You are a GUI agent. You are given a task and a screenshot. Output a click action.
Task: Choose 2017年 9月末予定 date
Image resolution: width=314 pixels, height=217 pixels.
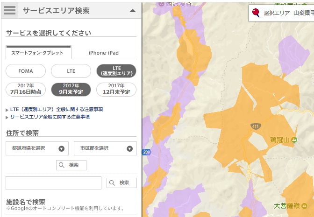71,90
